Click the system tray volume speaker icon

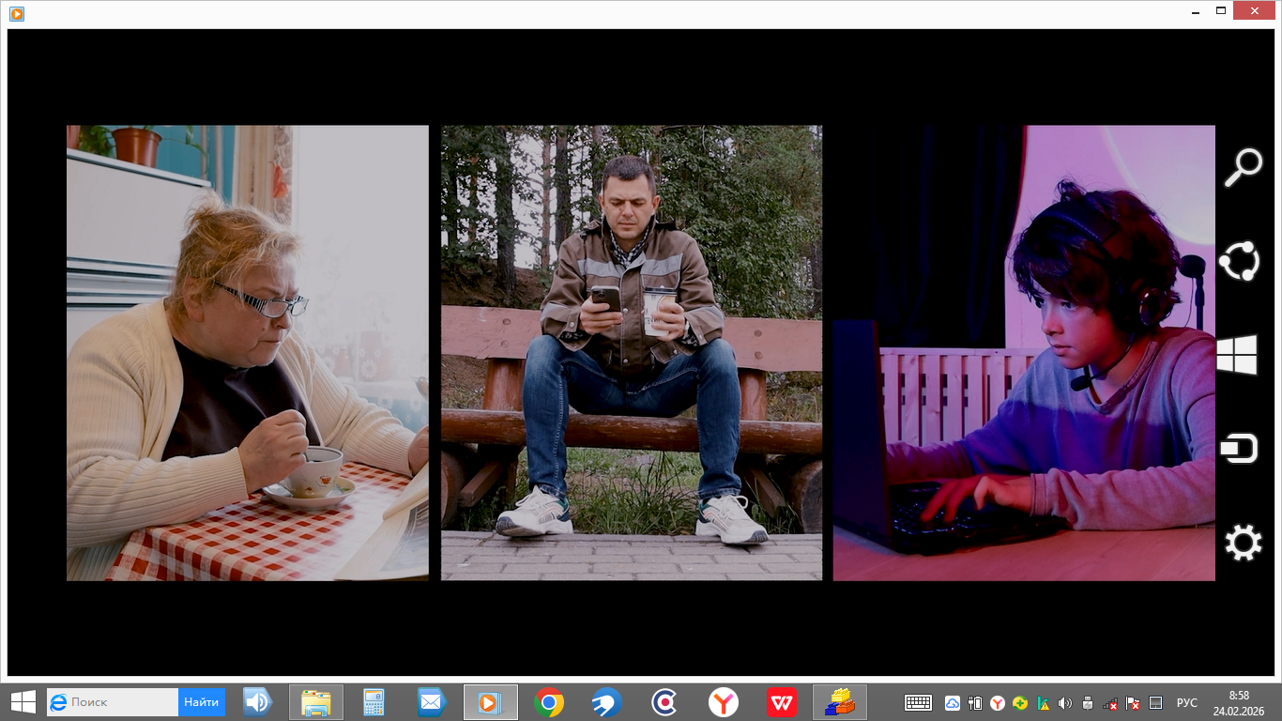click(x=1065, y=703)
